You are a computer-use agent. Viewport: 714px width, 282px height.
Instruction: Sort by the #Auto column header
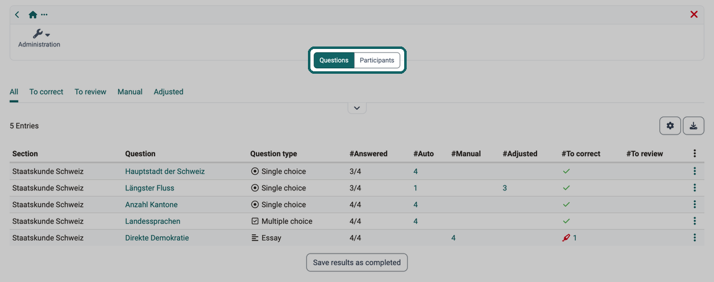tap(423, 154)
